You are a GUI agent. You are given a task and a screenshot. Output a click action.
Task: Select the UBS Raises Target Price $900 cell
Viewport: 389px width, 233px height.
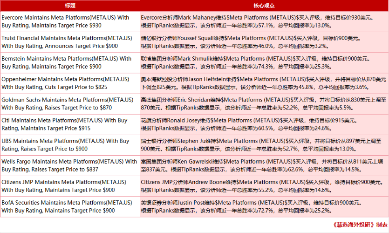pos(70,145)
